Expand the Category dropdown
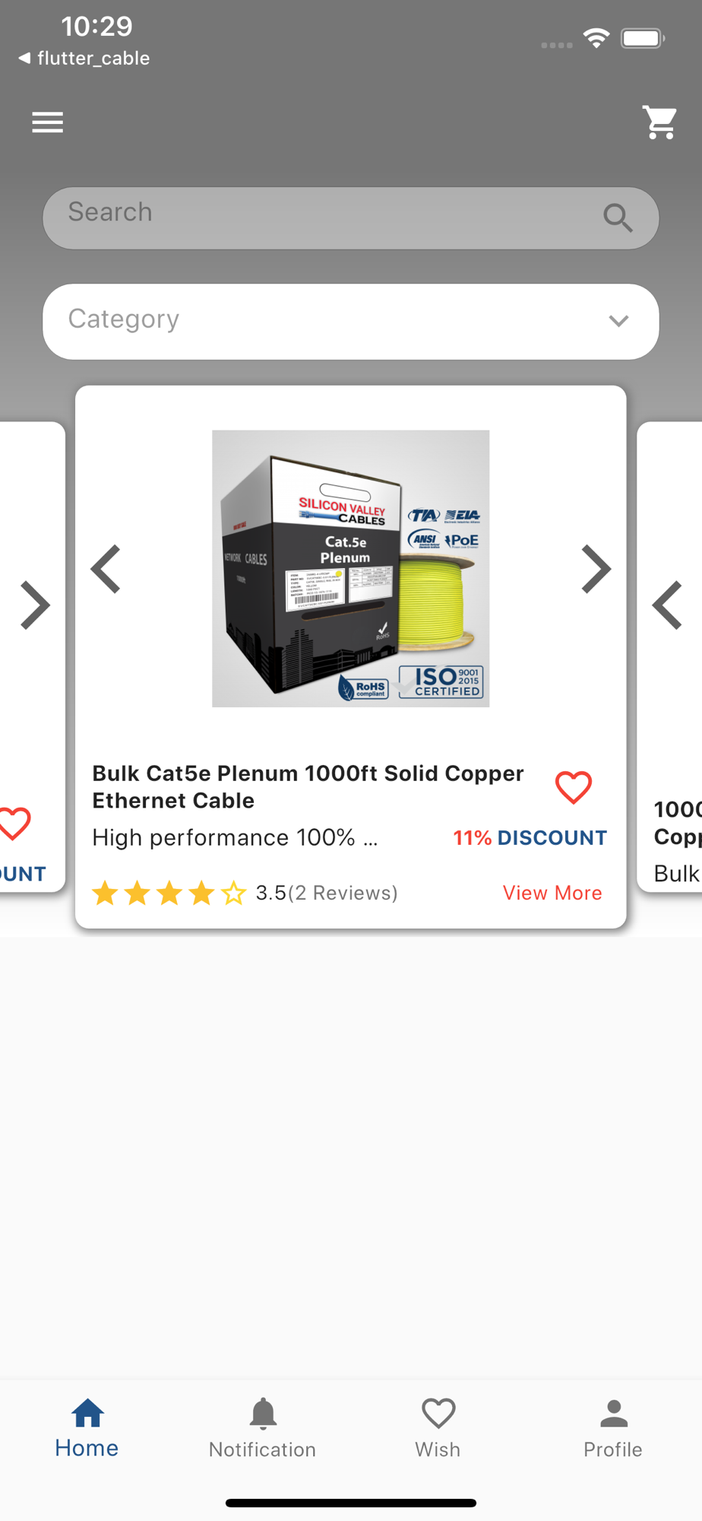 (350, 322)
